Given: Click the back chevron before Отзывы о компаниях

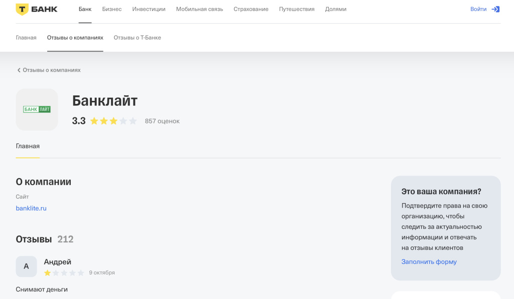Looking at the screenshot, I should point(19,70).
